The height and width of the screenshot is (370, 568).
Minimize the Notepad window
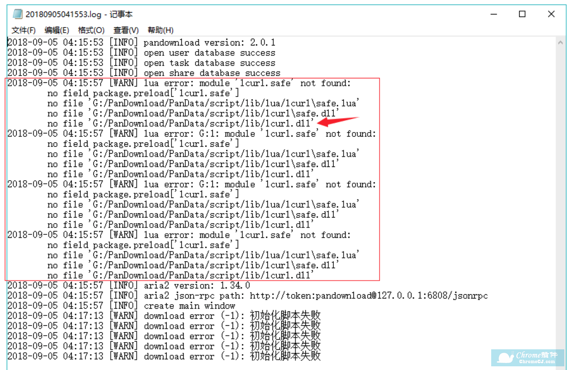click(494, 14)
